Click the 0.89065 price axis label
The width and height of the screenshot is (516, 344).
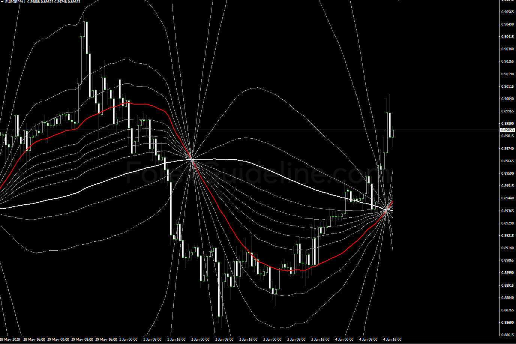508,260
